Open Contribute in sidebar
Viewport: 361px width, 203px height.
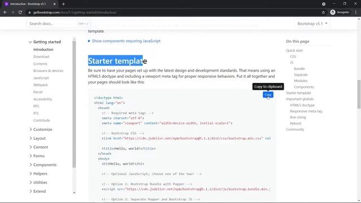(x=41, y=120)
